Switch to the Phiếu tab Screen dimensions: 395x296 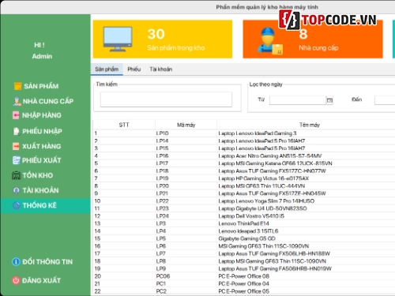134,69
